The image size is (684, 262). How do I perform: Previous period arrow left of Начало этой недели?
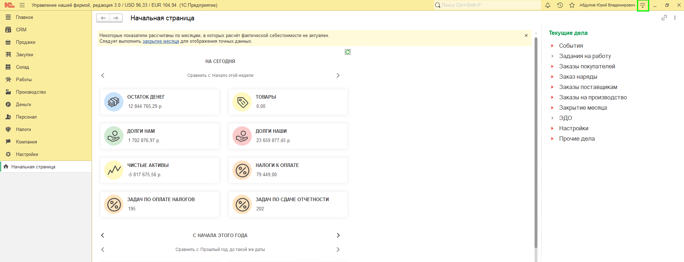103,75
